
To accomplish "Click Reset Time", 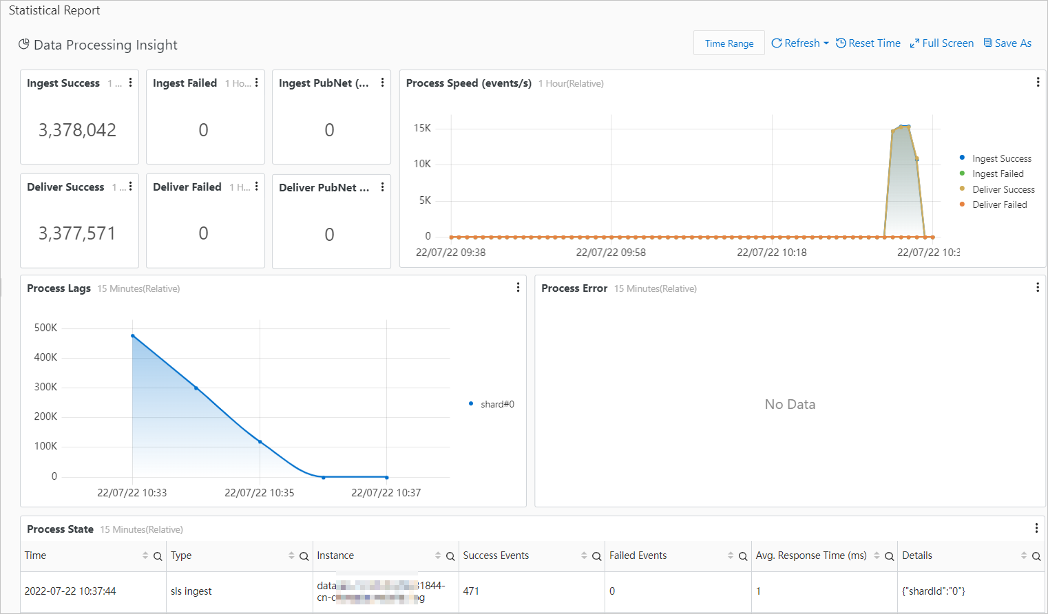I will tap(868, 43).
